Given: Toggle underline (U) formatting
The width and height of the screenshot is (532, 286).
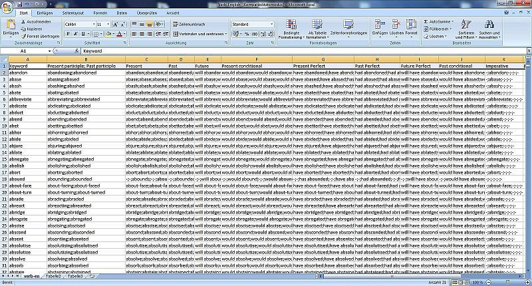Looking at the screenshot, I should (83, 34).
